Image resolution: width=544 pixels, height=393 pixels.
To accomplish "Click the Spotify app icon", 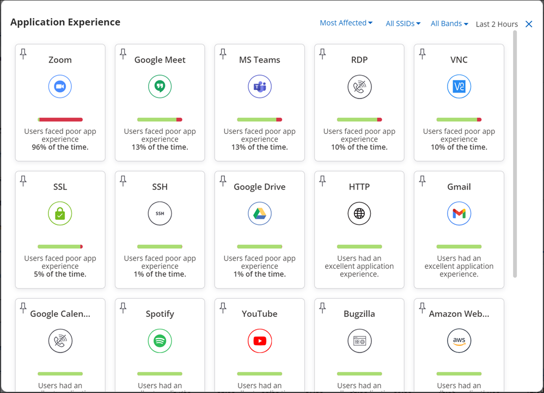I will (160, 341).
